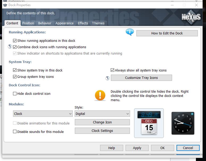Uncheck Show running applications in this dock
Screen dimensions: 206x161
coord(15,41)
